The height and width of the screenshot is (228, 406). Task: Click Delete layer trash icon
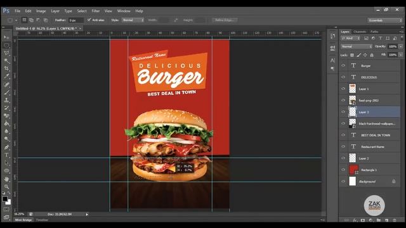click(395, 220)
